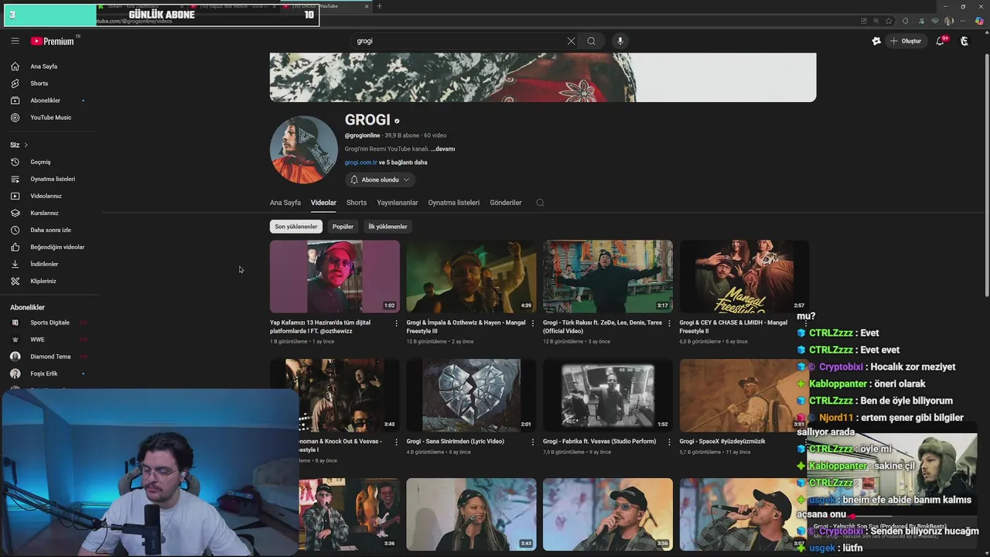The height and width of the screenshot is (557, 990).
Task: Open Daha sonra izle in sidebar
Action: point(50,231)
